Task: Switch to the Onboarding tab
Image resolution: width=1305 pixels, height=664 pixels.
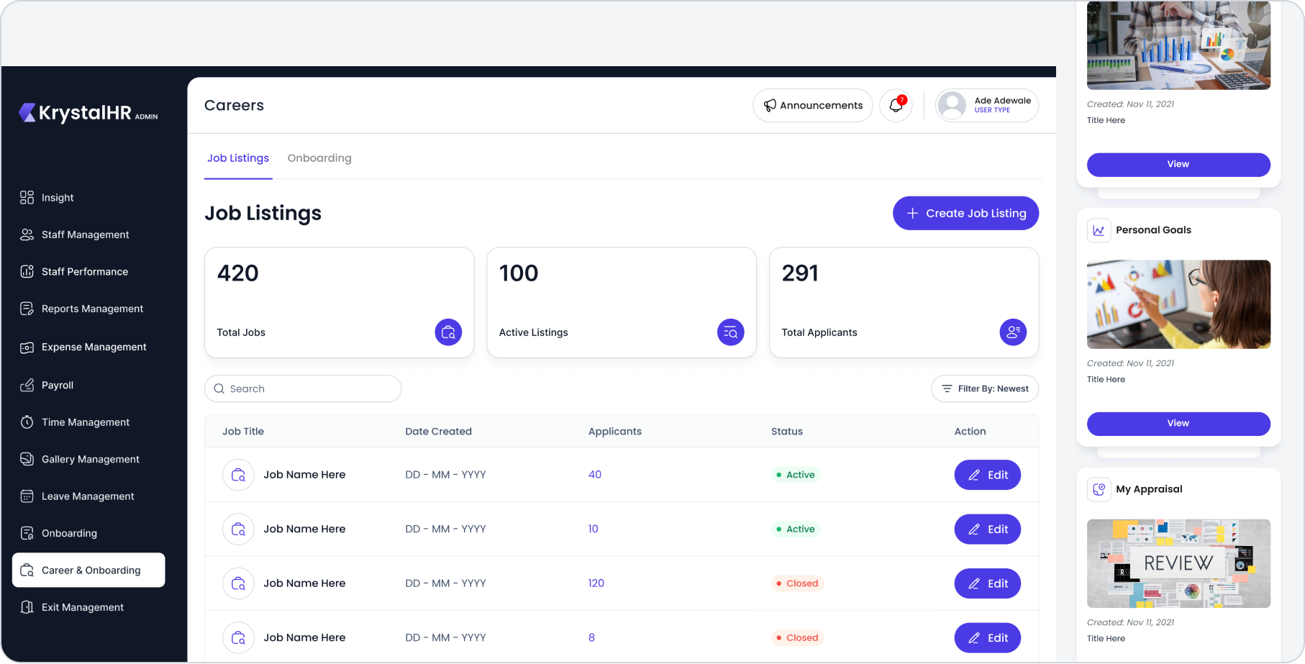Action: coord(319,158)
